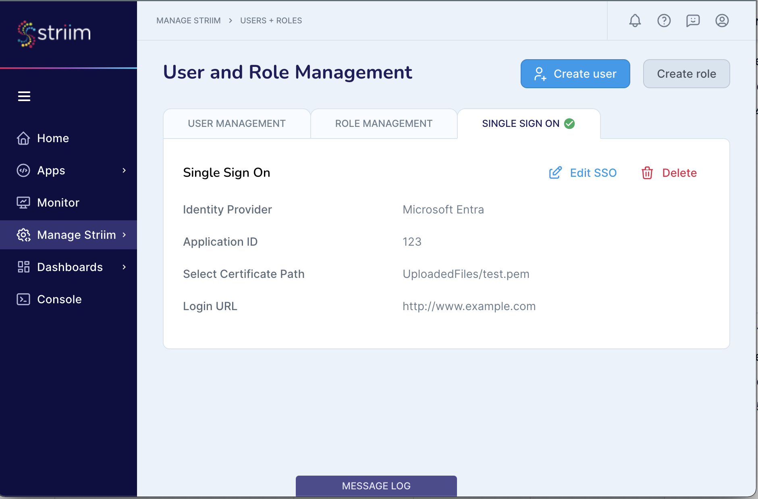Click the Application ID label
Image resolution: width=758 pixels, height=499 pixels.
[220, 242]
